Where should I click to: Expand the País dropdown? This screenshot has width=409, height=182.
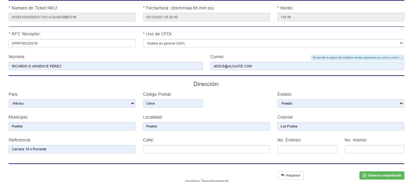(x=72, y=103)
